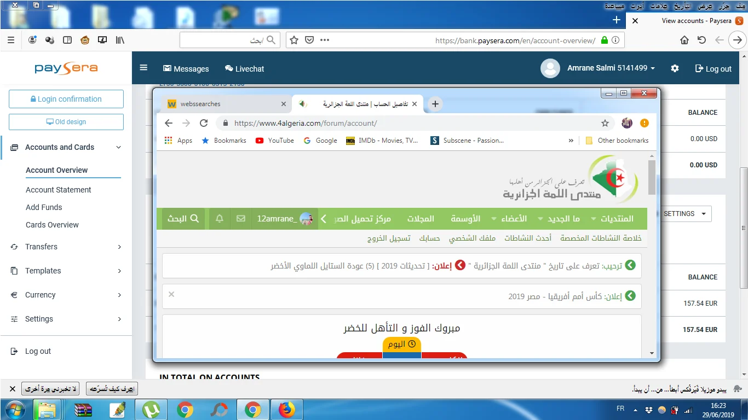This screenshot has width=748, height=420.
Task: Click the forum notifications bell icon
Action: click(x=220, y=219)
